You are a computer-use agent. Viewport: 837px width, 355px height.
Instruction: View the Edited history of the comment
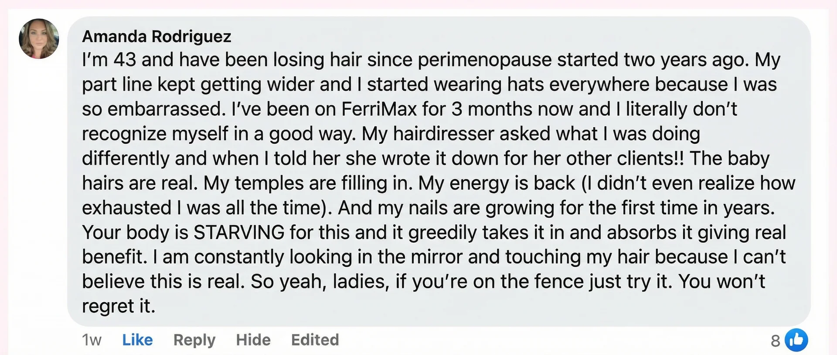[x=315, y=340]
